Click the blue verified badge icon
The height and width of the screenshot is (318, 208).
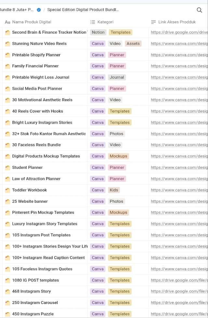pyautogui.click(x=39, y=10)
